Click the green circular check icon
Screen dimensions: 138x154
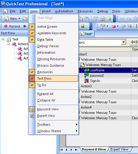[109, 19]
